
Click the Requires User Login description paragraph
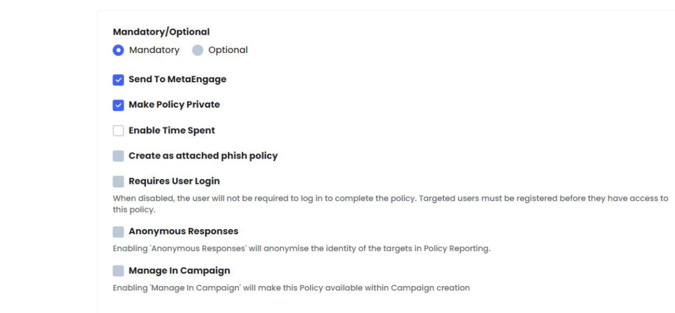(x=391, y=204)
